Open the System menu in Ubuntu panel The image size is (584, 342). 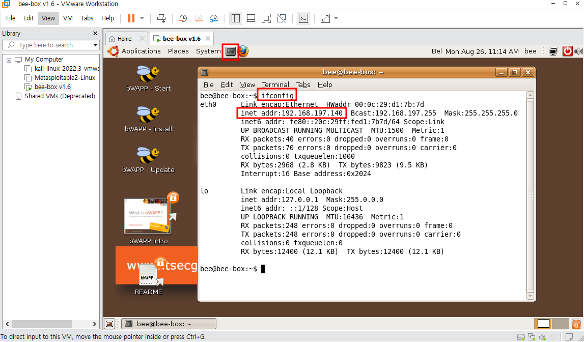point(208,51)
